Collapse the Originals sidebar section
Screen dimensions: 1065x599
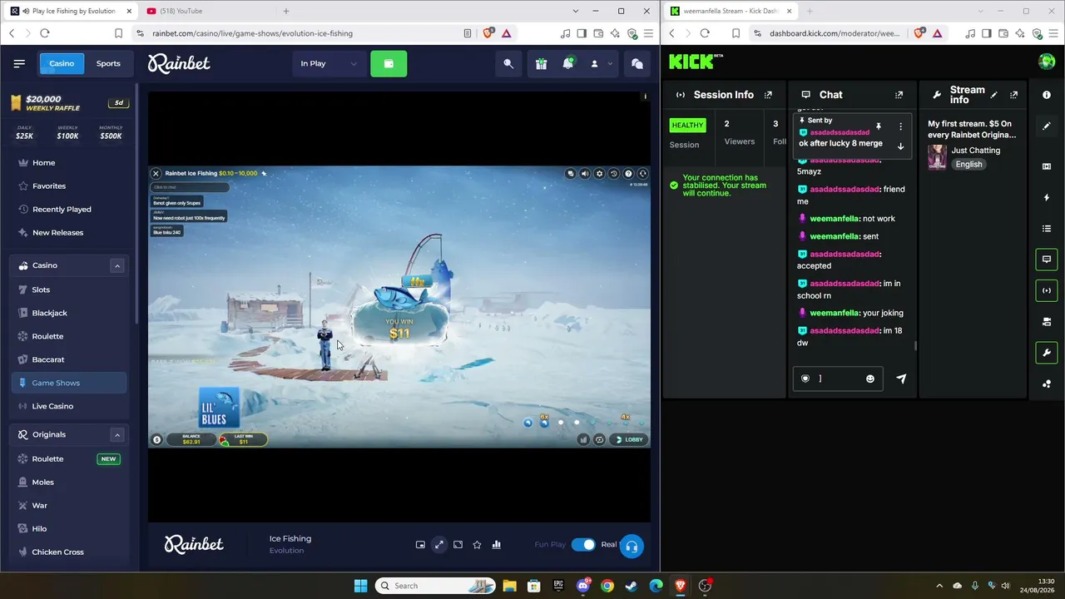click(117, 434)
